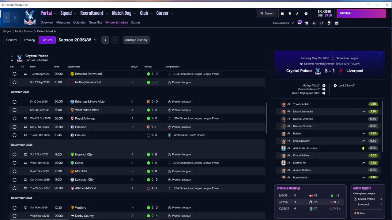Click the Crystal Palace club crest in header
The width and height of the screenshot is (392, 220).
click(x=30, y=17)
